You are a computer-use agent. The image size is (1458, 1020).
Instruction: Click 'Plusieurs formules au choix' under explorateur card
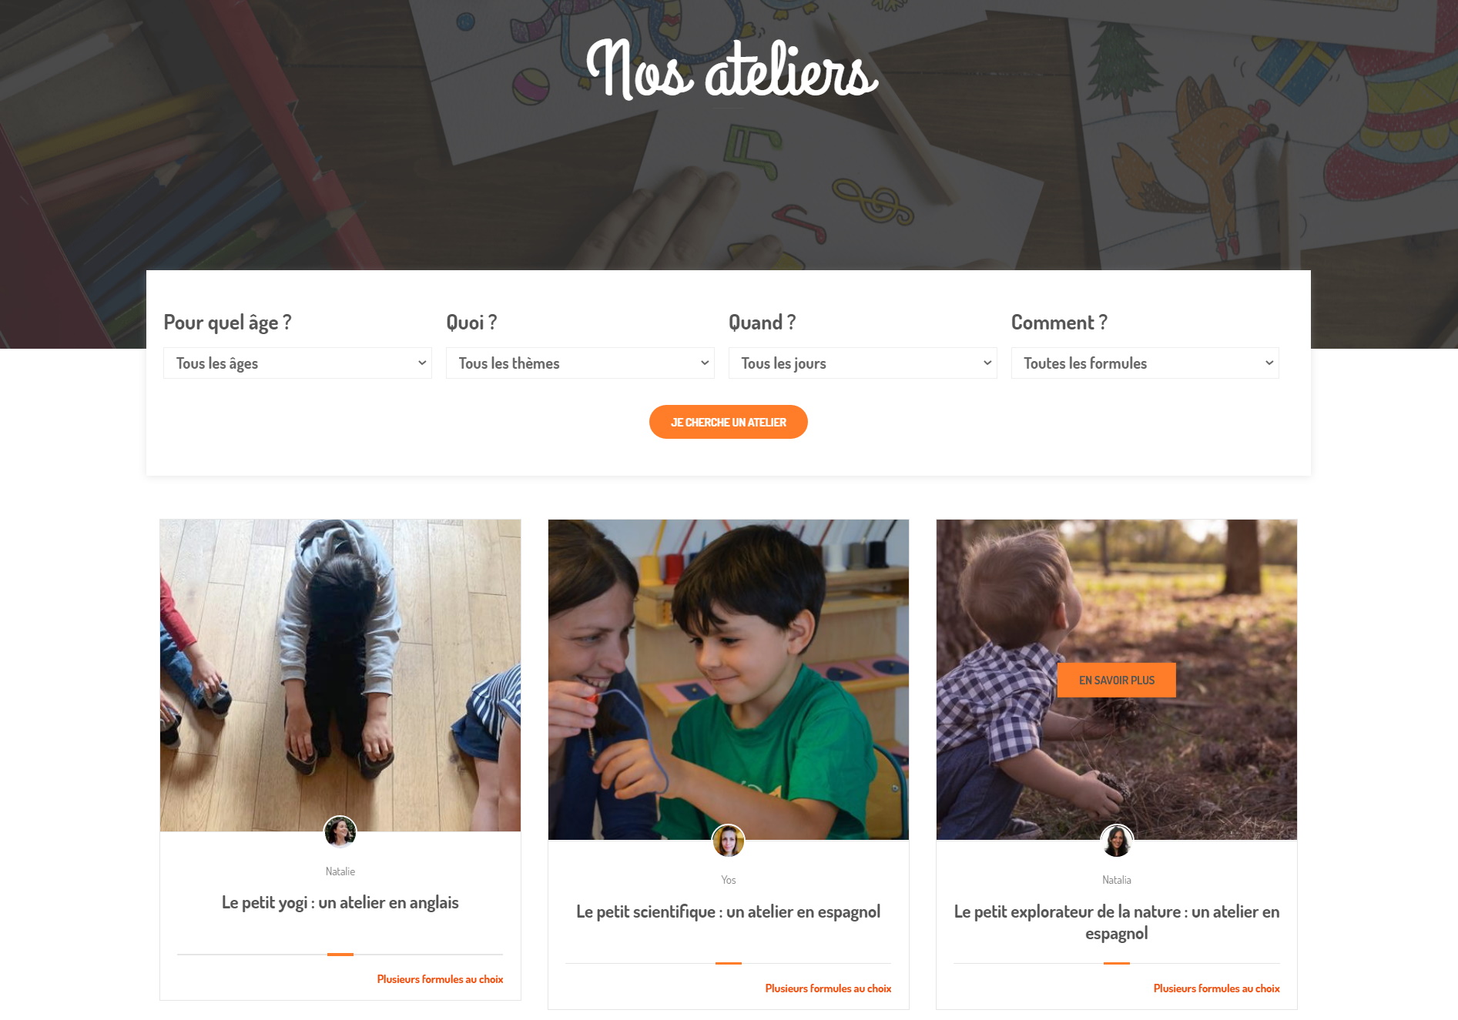coord(1216,988)
